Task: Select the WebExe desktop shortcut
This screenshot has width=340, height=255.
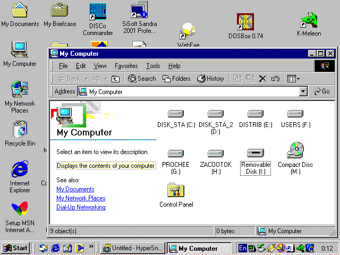Action: [x=188, y=35]
